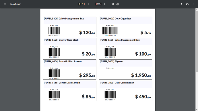Select the 100% zoom level field

pos(98,4)
